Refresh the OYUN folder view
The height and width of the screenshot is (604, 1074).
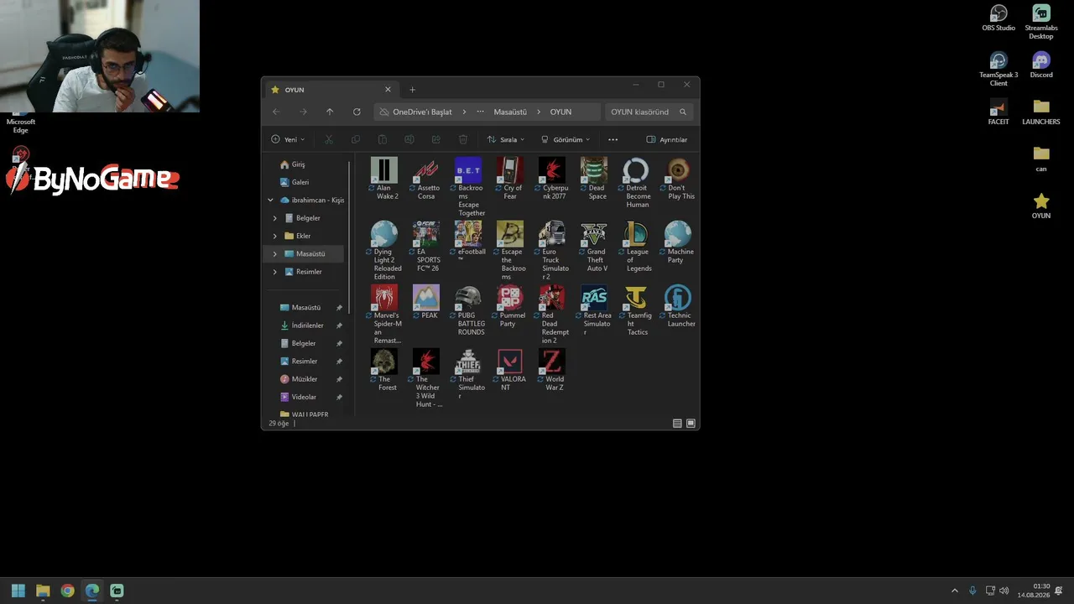point(357,112)
